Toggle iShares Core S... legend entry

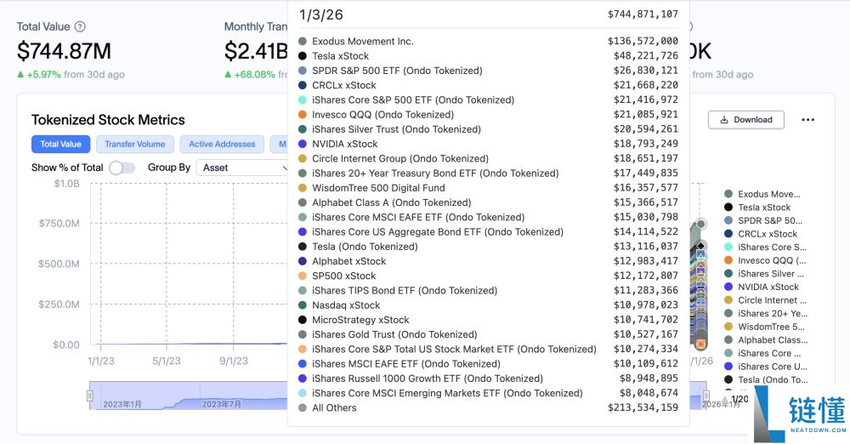click(x=766, y=247)
